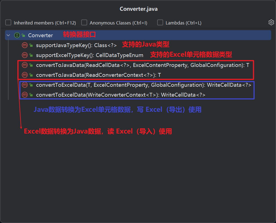Screen dimensions: 276x223
Task: Click method icon of convertToJavaData(ReadConverterContext<?>)
Action: tap(25, 75)
